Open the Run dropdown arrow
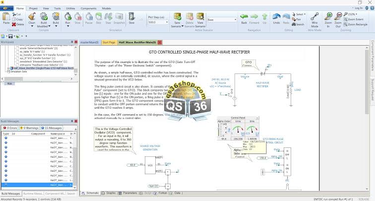This screenshot has height=201, width=375. coord(68,26)
